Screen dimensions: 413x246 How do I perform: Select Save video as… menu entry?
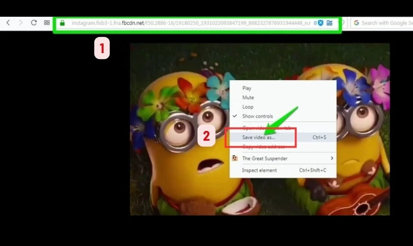(x=283, y=137)
